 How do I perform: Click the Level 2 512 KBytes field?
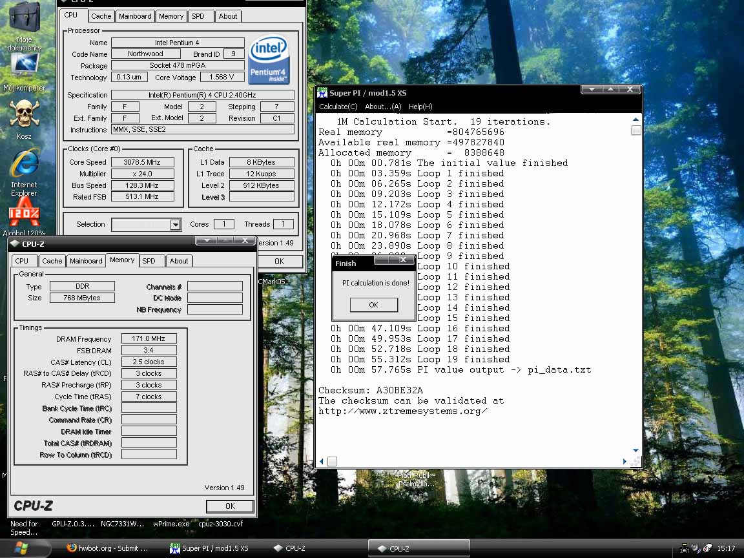tap(262, 185)
